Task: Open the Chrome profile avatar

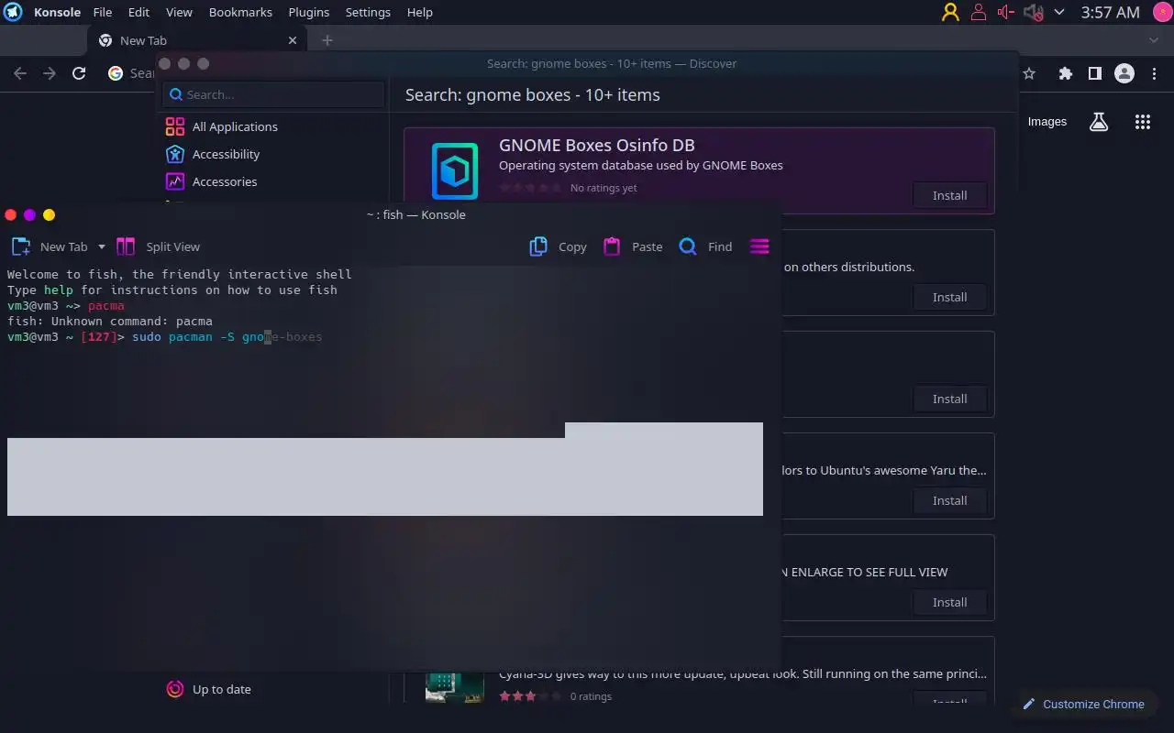Action: click(x=1124, y=73)
